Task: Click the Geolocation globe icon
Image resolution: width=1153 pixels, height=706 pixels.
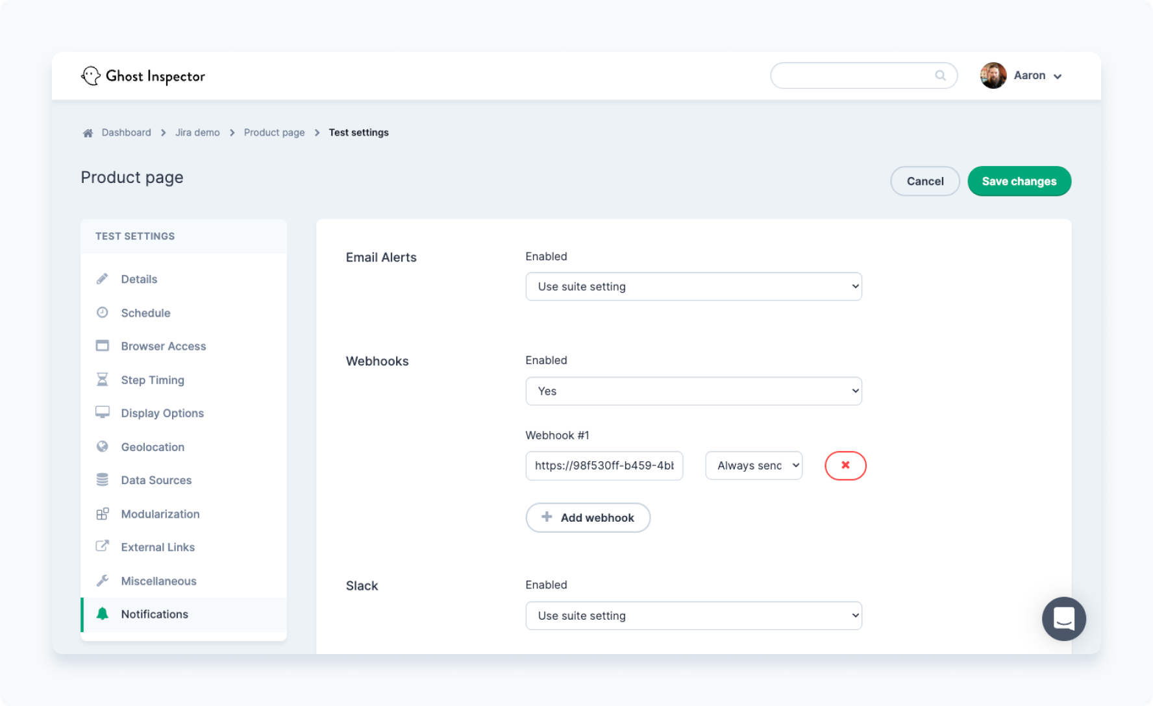Action: pyautogui.click(x=102, y=446)
